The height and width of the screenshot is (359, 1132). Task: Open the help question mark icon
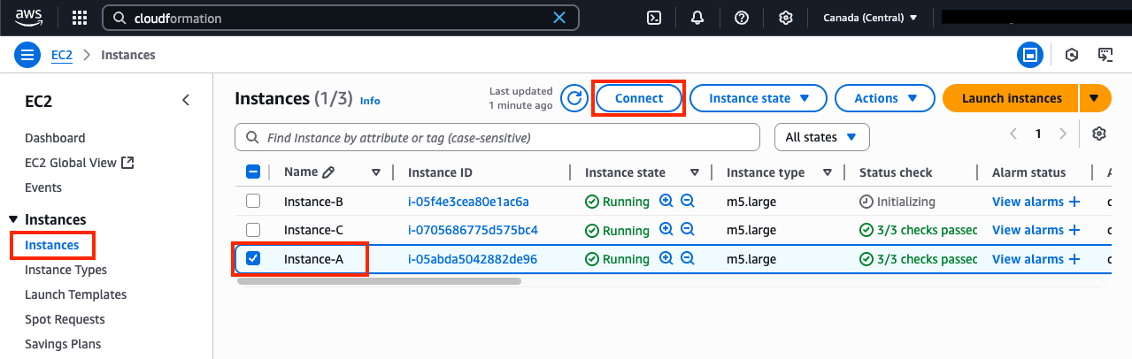[x=742, y=18]
